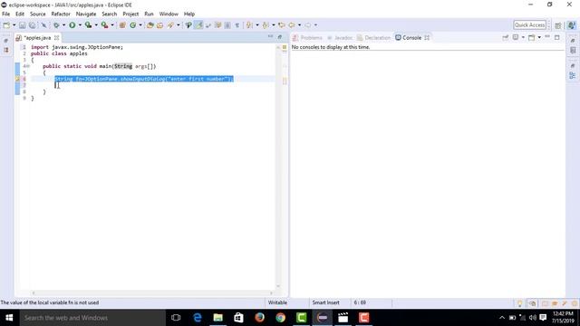Collapse the main method fold on line 4
Viewport: 580px width, 326px height.
click(28, 66)
